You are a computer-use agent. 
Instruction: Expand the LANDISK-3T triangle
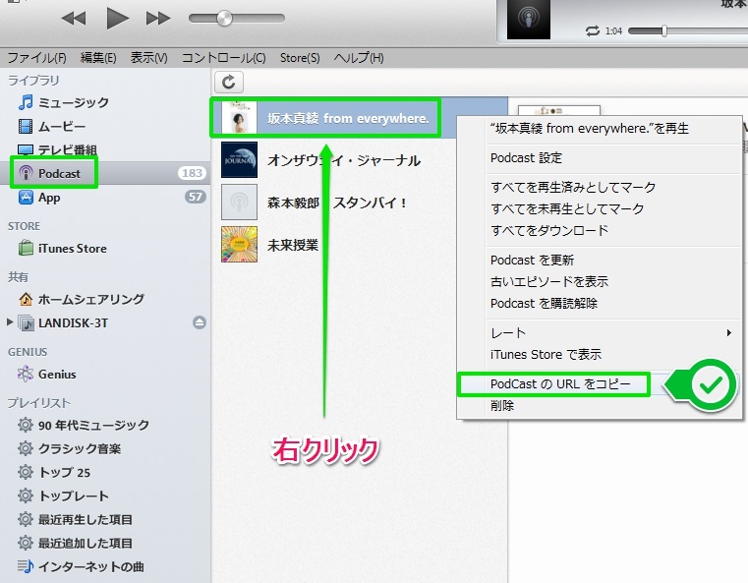point(10,322)
